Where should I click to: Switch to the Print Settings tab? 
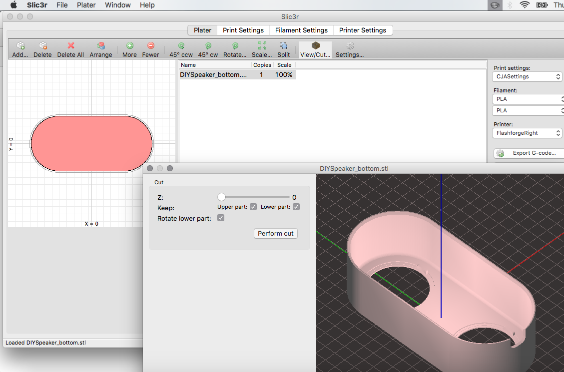243,30
